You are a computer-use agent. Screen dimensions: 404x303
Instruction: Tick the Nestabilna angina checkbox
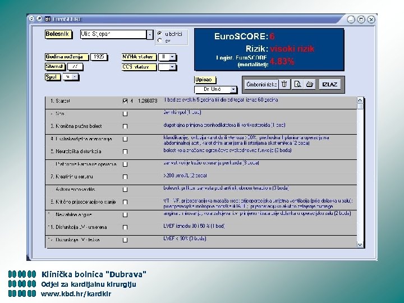[125, 214]
